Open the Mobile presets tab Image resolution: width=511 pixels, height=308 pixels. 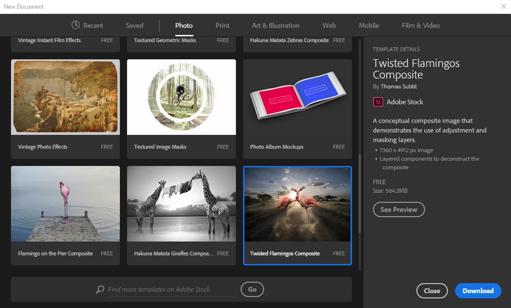[x=369, y=25]
